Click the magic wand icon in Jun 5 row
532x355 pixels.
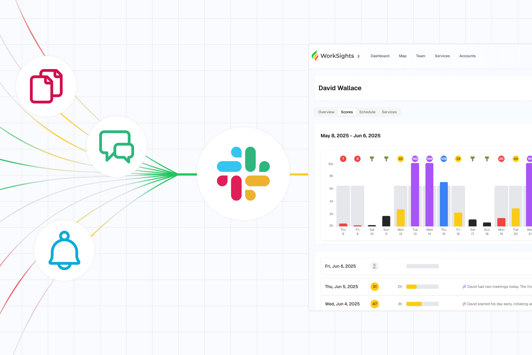pos(464,287)
